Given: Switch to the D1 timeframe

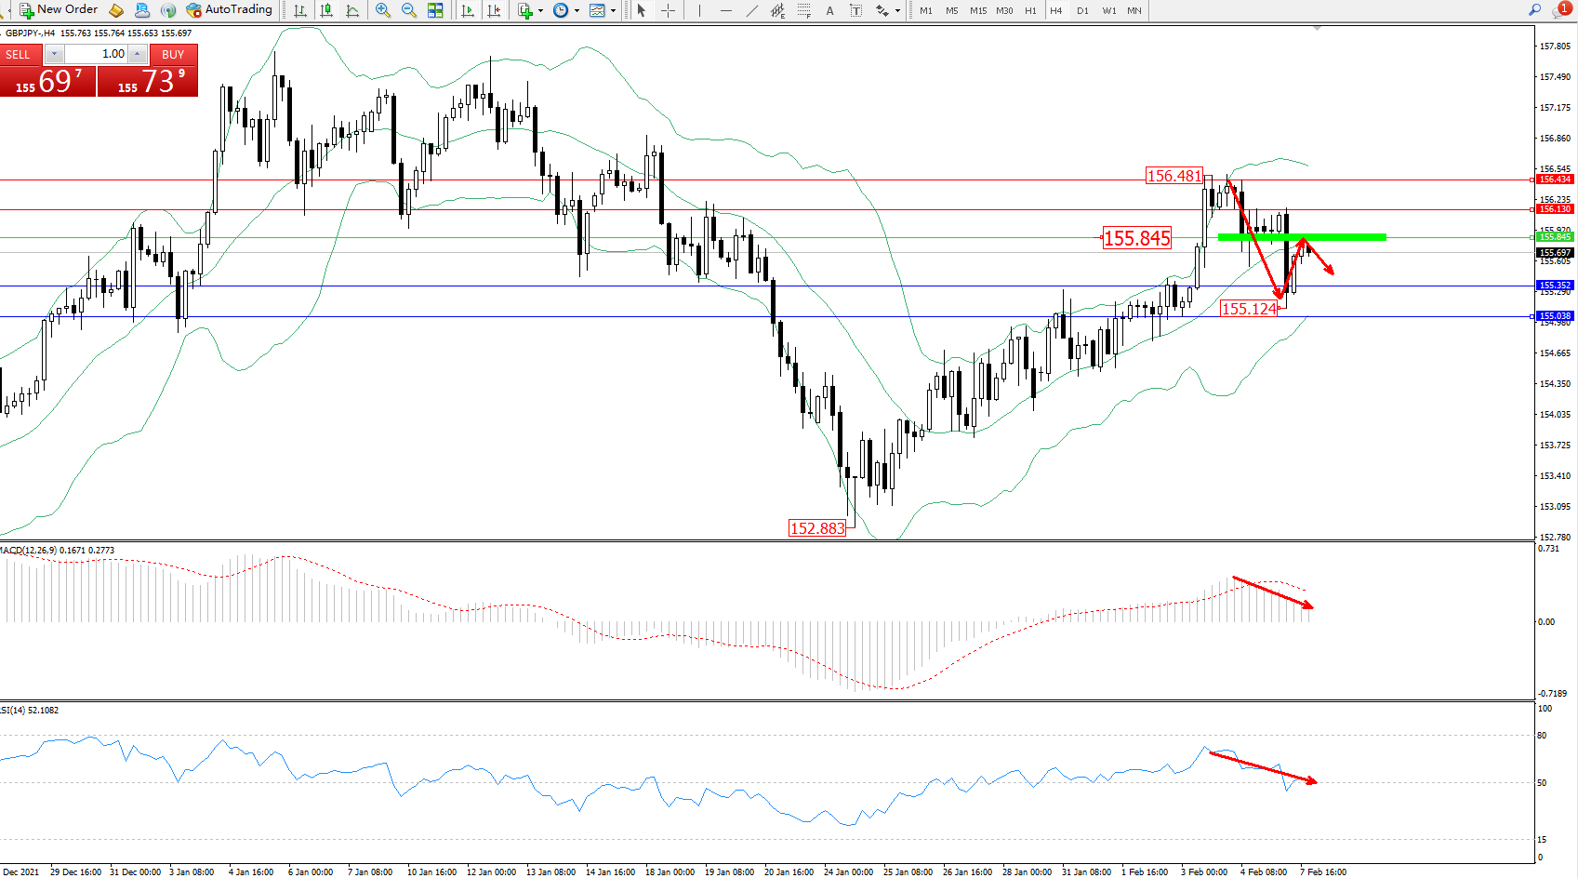Looking at the screenshot, I should [1082, 11].
